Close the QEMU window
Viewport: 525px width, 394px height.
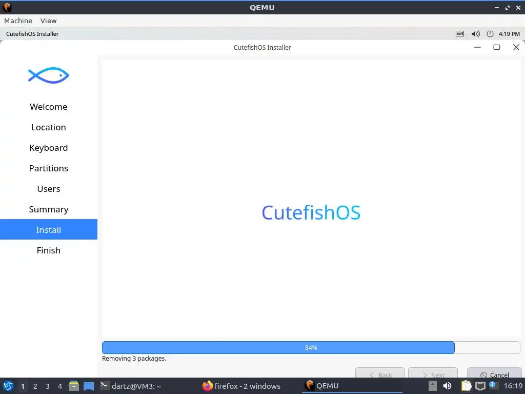518,7
